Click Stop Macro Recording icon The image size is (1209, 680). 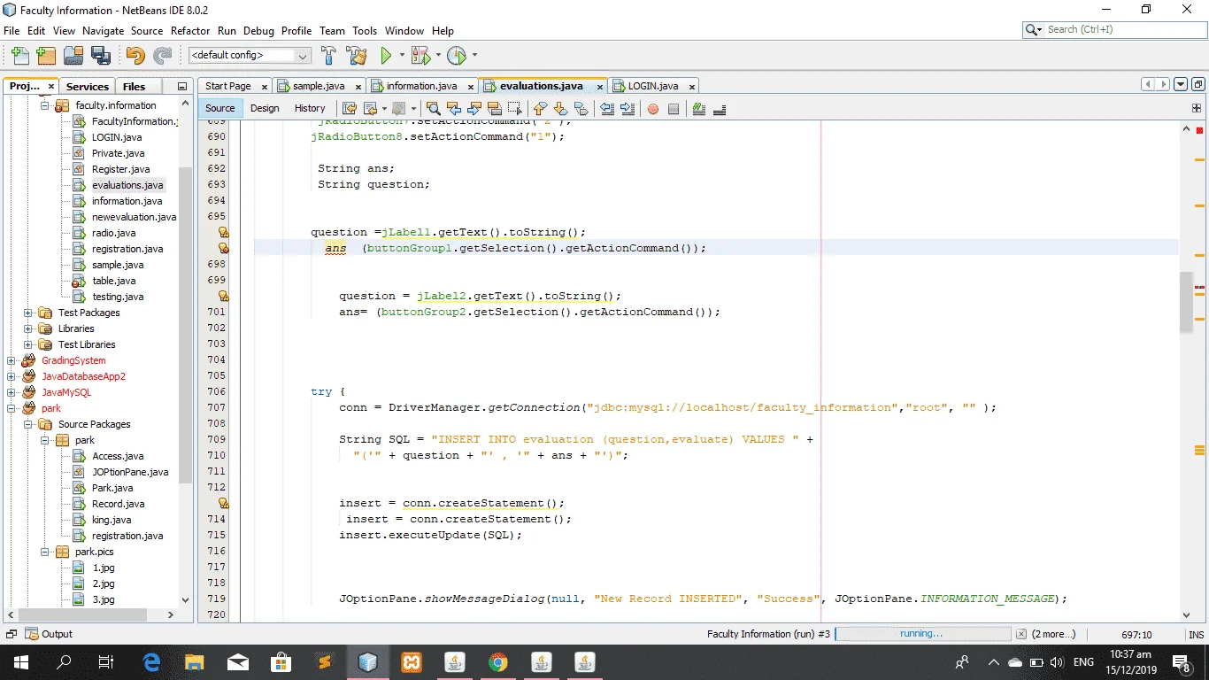click(674, 109)
